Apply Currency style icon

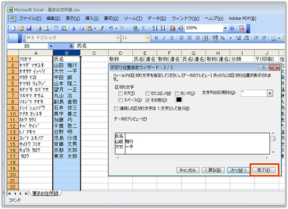point(215,38)
